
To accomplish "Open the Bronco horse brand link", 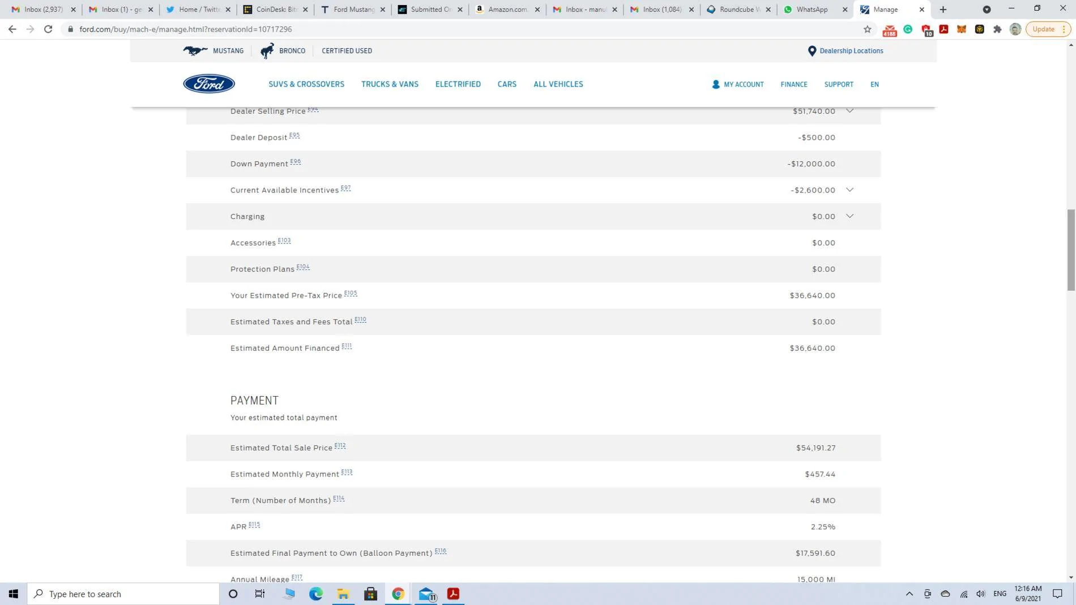I will [283, 50].
